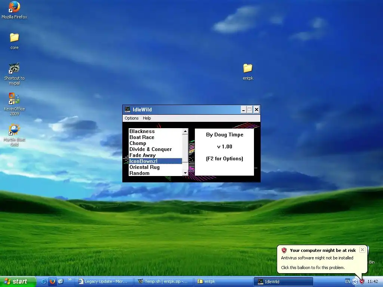The height and width of the screenshot is (287, 383).
Task: Select Fade Away in the list
Action: 155,155
